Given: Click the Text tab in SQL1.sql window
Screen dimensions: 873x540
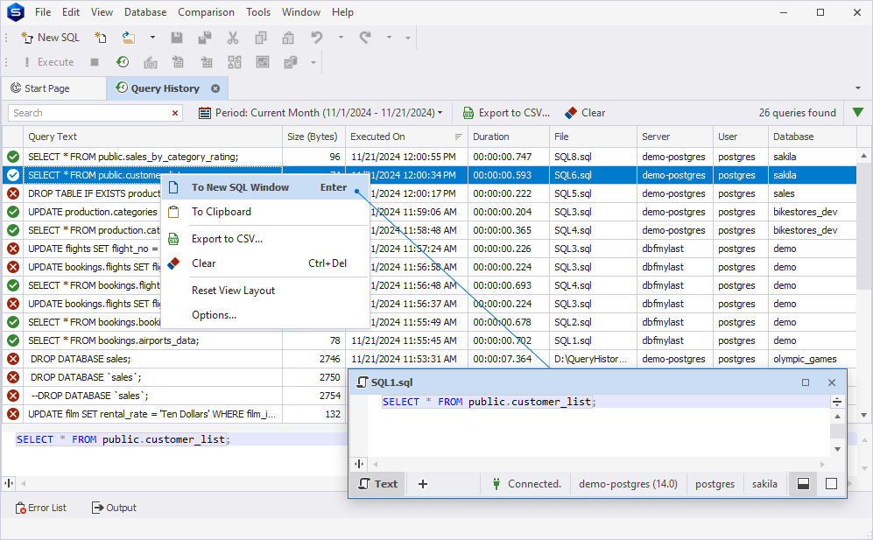Looking at the screenshot, I should [x=378, y=484].
